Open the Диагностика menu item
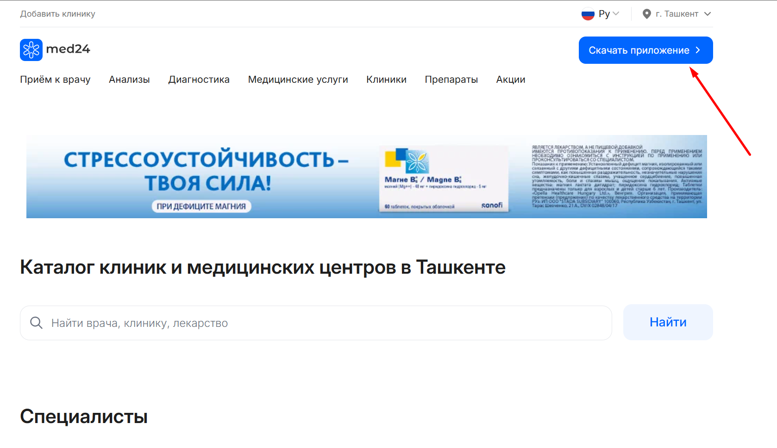 (199, 80)
